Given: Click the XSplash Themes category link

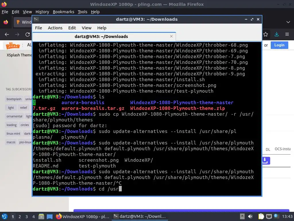Looking at the screenshot, I should [x=19, y=55].
